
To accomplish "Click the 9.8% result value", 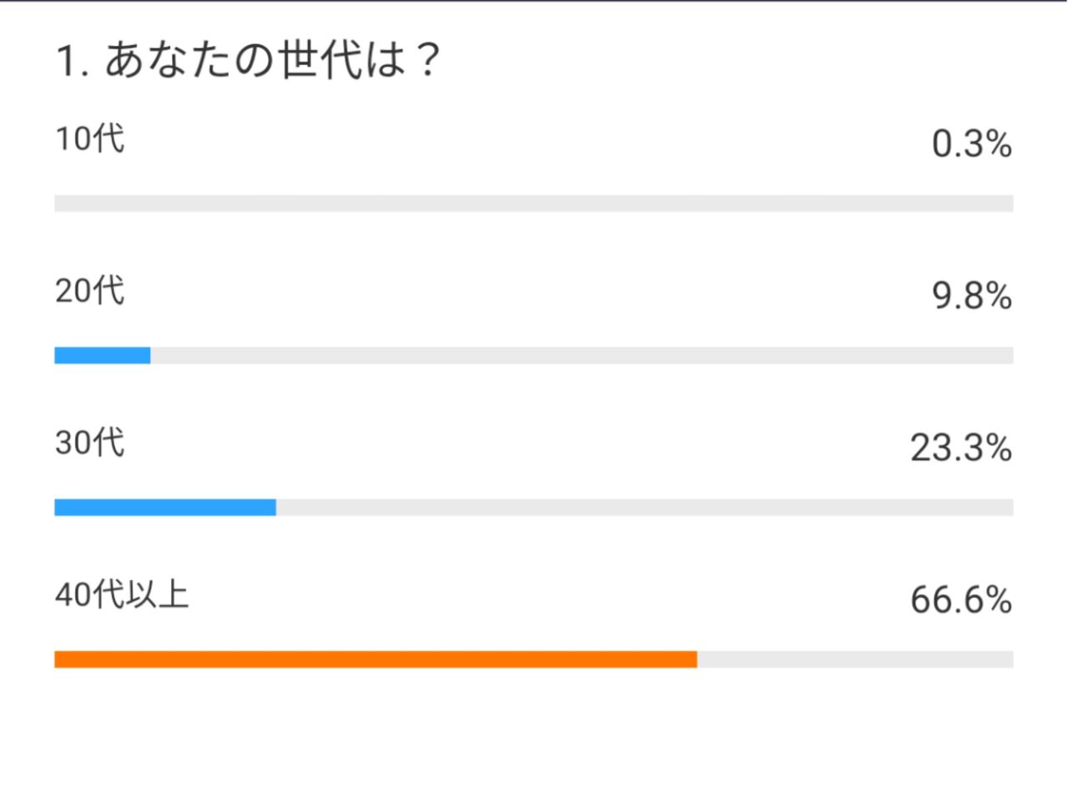I will (x=972, y=297).
